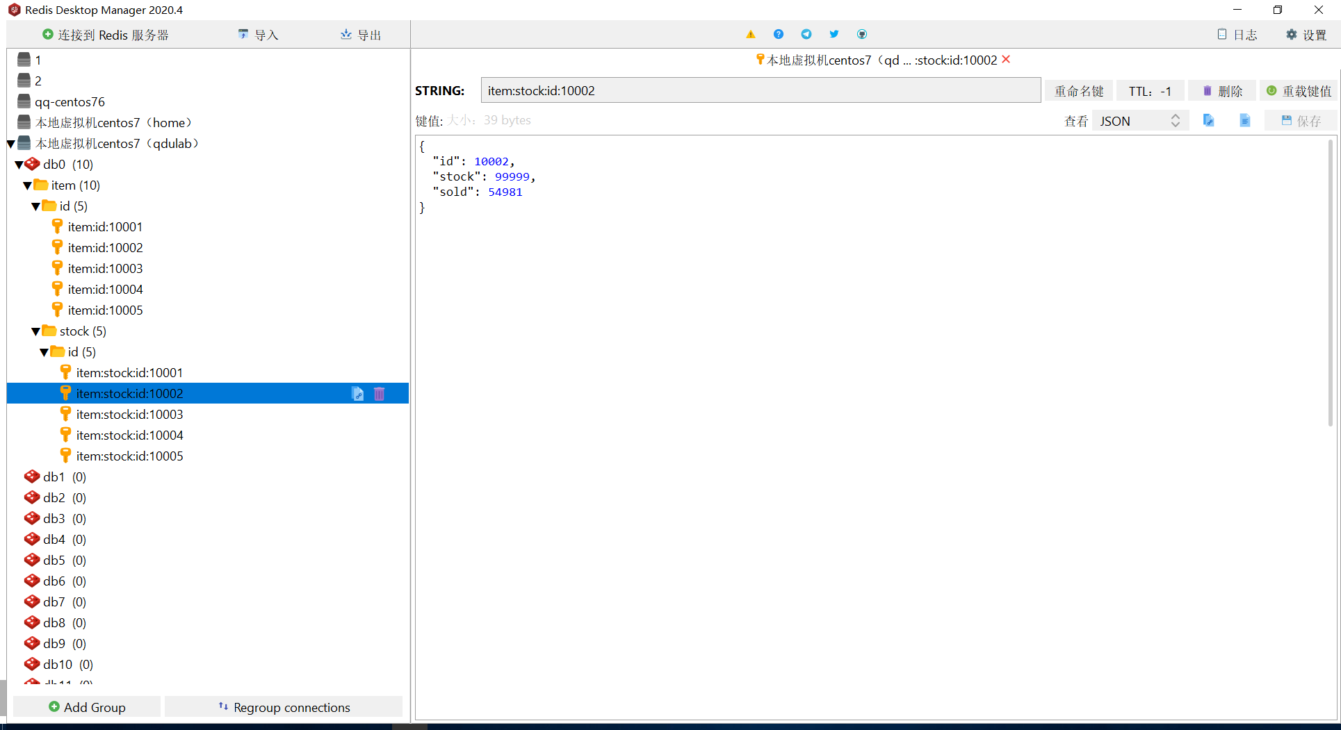Screen dimensions: 1341x730
Task: Collapse the id (5) folder under stock
Action: click(x=44, y=352)
